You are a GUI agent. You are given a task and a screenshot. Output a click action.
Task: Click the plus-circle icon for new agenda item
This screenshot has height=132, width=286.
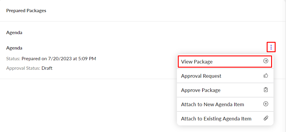click(266, 104)
